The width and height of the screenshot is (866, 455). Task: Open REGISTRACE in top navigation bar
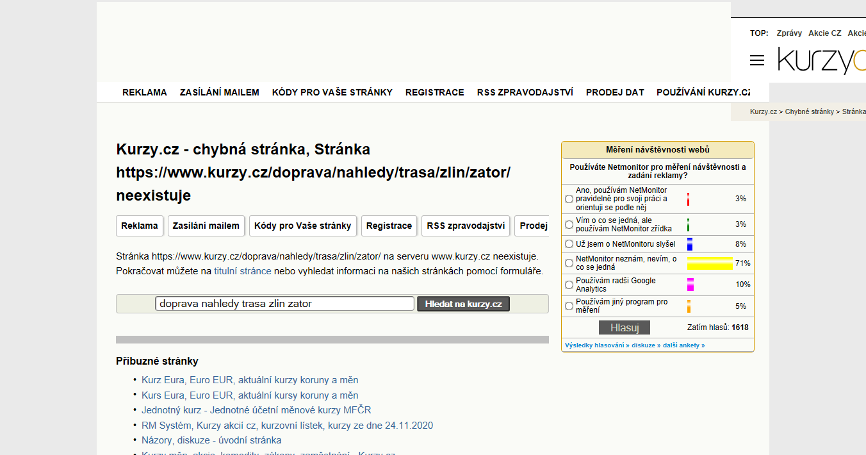(435, 92)
